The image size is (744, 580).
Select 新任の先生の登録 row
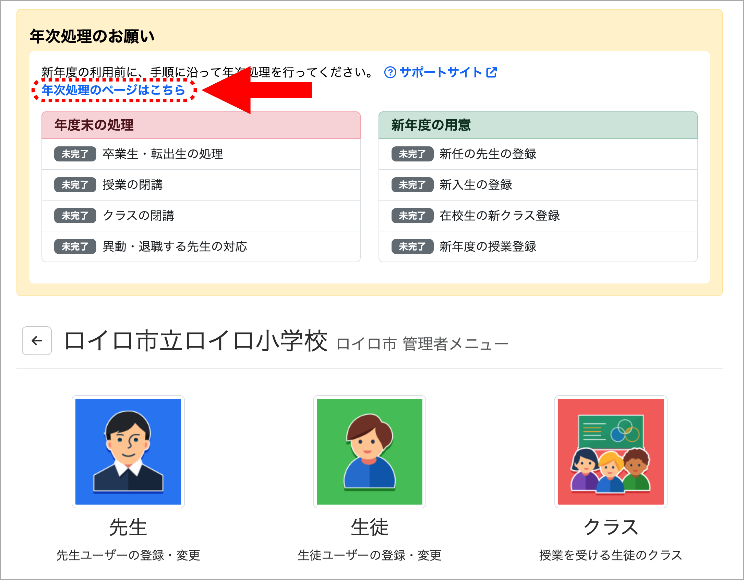point(488,154)
